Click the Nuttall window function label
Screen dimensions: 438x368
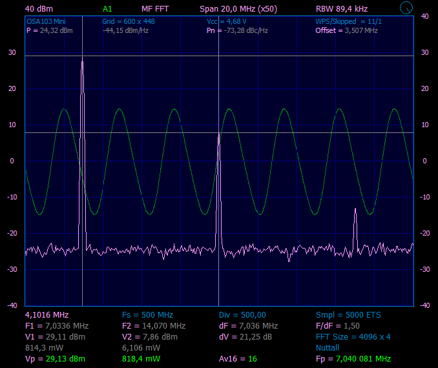tap(328, 347)
